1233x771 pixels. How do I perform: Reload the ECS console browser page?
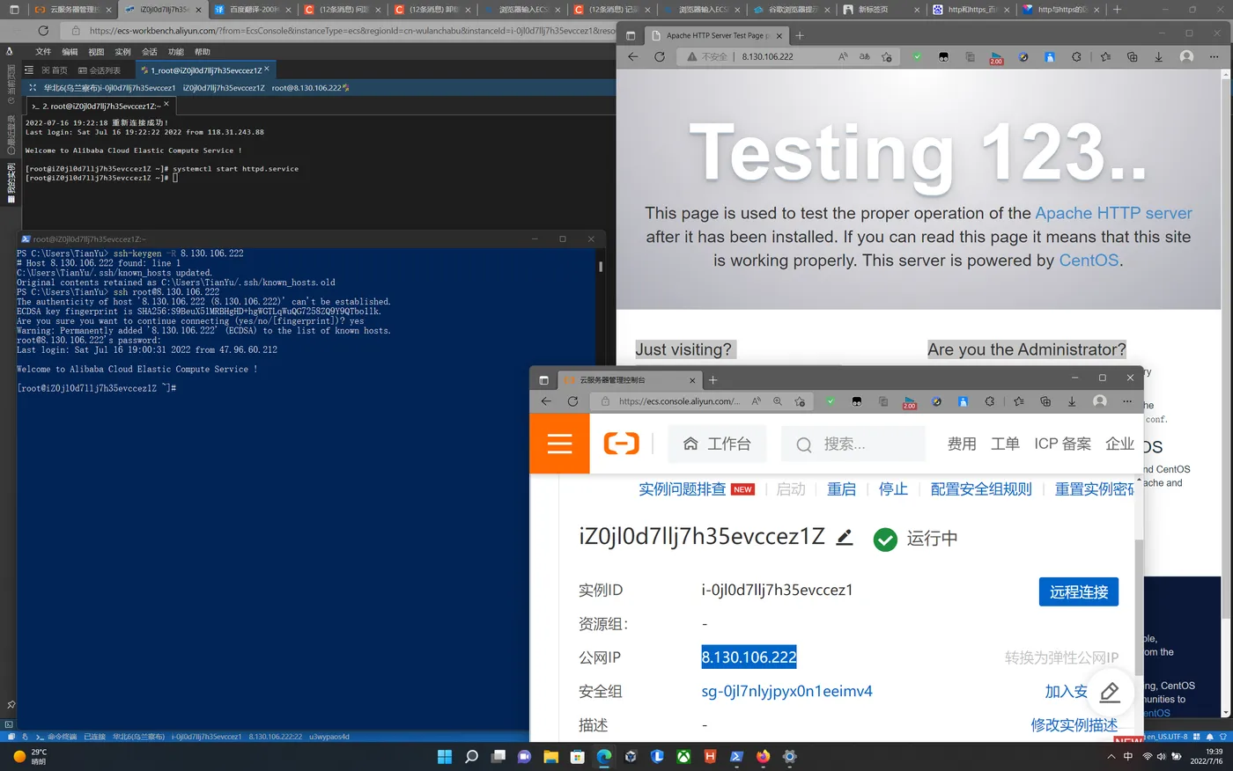(x=572, y=401)
